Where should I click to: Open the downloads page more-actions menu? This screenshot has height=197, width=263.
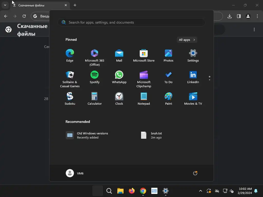[x=254, y=29]
